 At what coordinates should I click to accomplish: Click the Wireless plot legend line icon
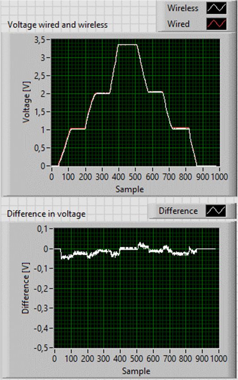point(217,8)
